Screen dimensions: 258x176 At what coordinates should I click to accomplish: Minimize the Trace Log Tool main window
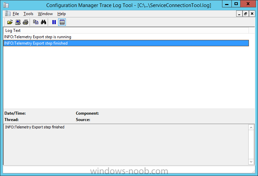(227, 4)
